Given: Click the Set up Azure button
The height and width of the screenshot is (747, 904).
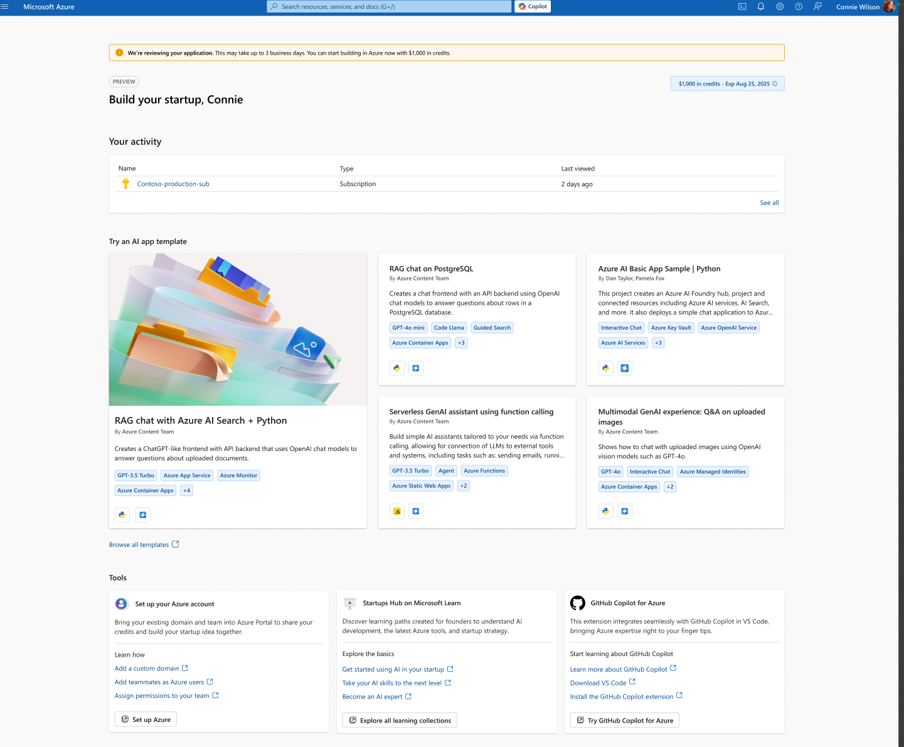Looking at the screenshot, I should click(146, 719).
